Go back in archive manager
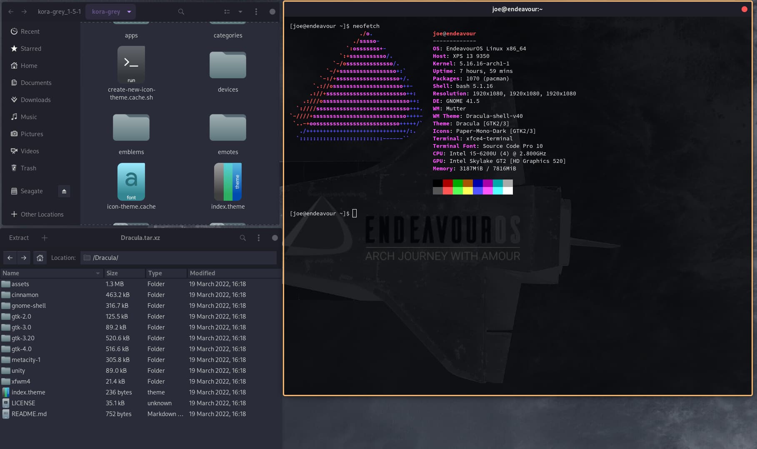The height and width of the screenshot is (449, 757). 10,258
